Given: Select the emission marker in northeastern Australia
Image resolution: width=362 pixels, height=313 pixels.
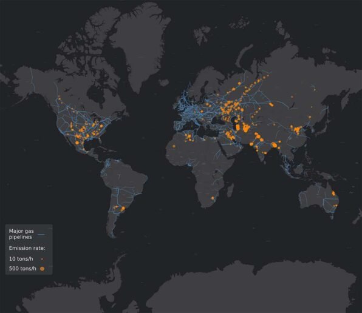Looking at the screenshot, I should point(333,193).
